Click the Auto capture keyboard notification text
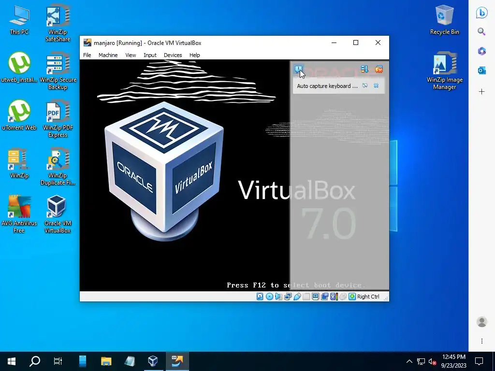The height and width of the screenshot is (371, 495). (x=327, y=86)
